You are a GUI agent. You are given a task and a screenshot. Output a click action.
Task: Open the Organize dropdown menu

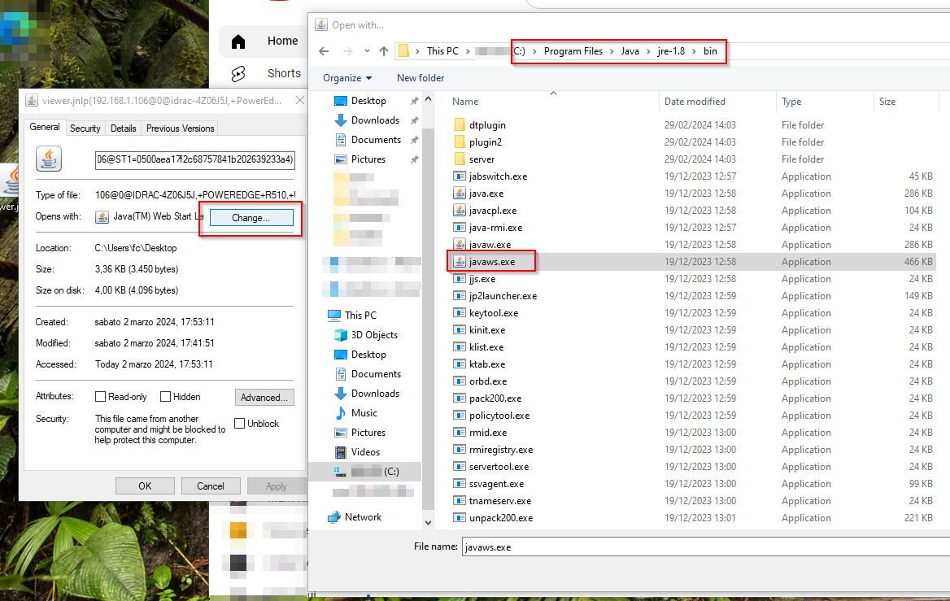(x=347, y=77)
